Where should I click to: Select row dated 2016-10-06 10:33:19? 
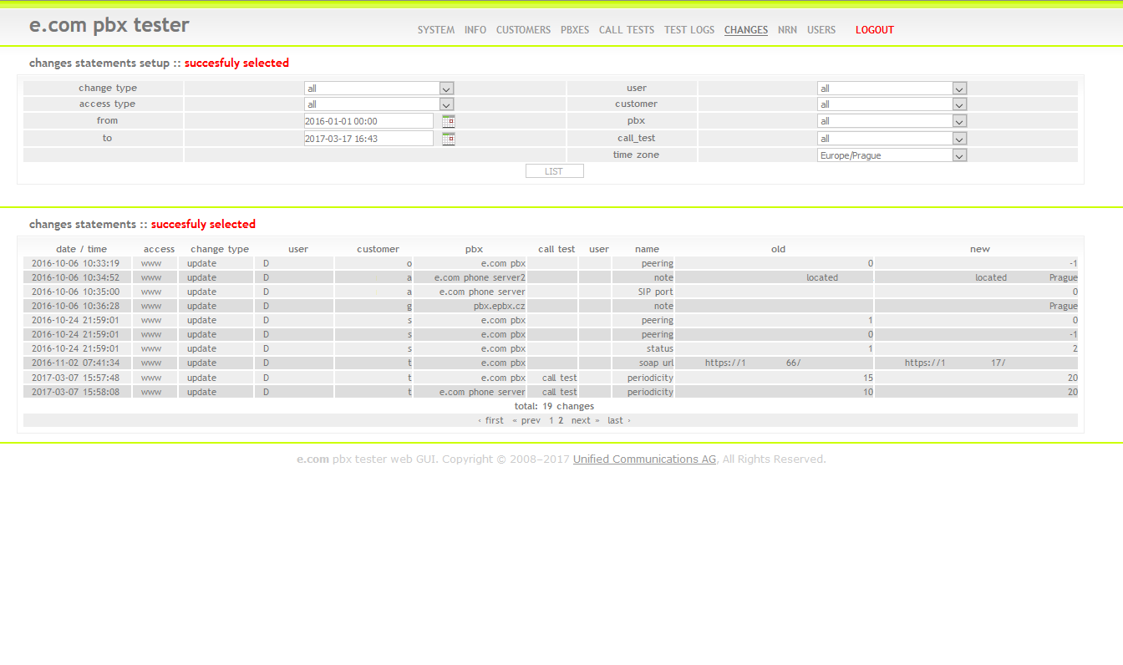coord(551,264)
